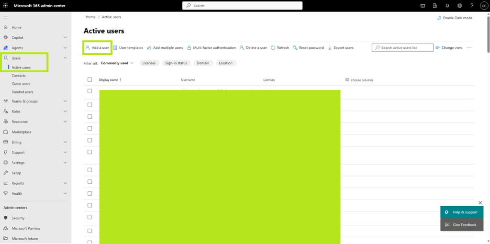This screenshot has width=490, height=244.
Task: Open Setup in the navigation
Action: pos(16,173)
